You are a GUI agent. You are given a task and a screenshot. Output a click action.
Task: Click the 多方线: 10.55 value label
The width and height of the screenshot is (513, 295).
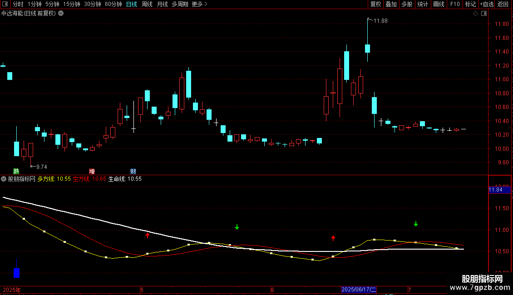point(54,179)
